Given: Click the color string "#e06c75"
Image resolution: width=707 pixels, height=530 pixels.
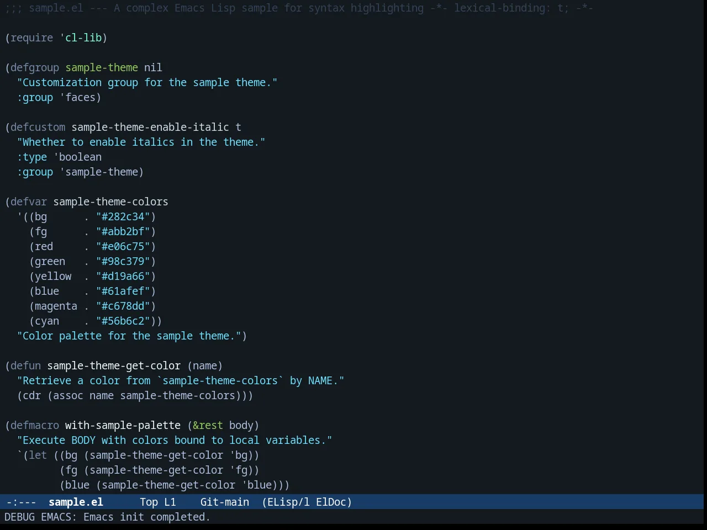Looking at the screenshot, I should [123, 246].
